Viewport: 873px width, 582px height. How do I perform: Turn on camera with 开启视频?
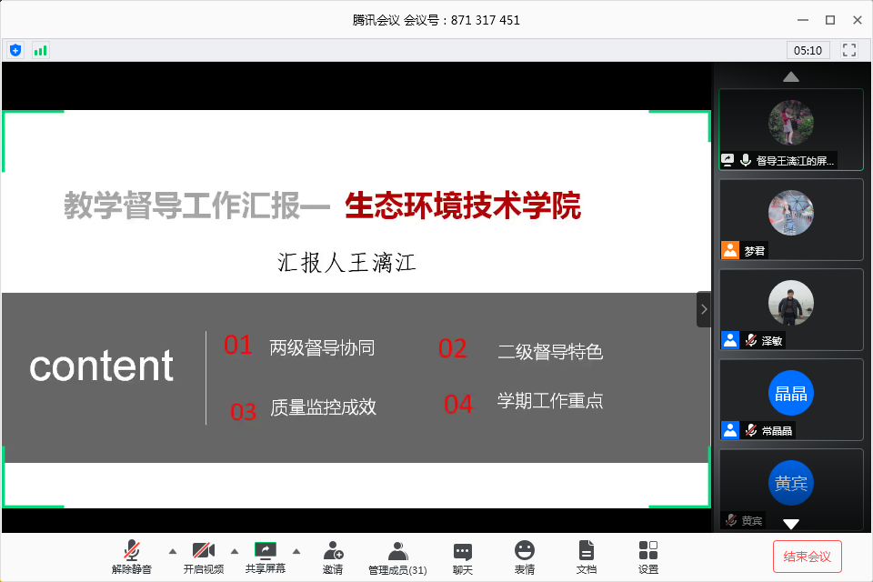pyautogui.click(x=204, y=551)
